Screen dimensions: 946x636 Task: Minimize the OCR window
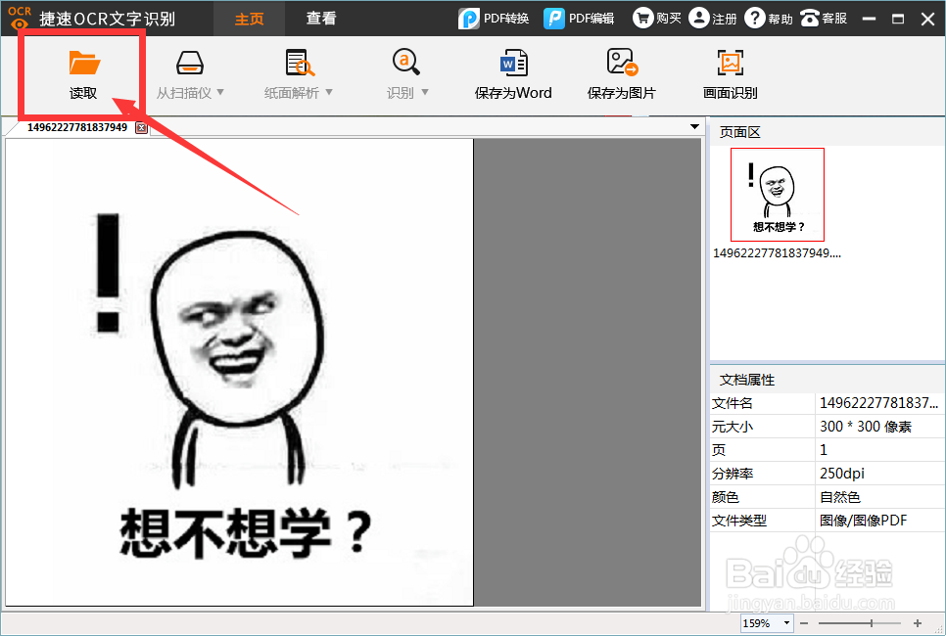869,19
